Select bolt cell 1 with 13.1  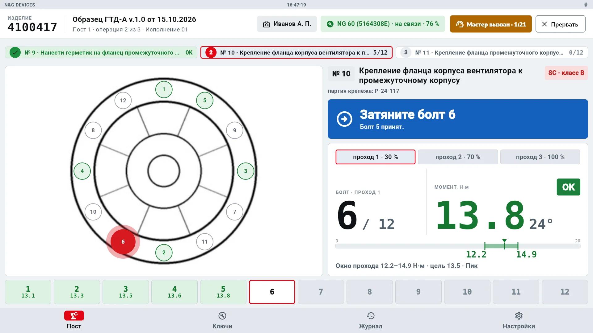click(x=28, y=292)
